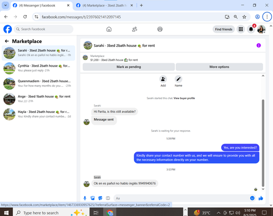Screen dimensions: 273x216
Task: Open the Notifications bell
Action: [x=251, y=29]
